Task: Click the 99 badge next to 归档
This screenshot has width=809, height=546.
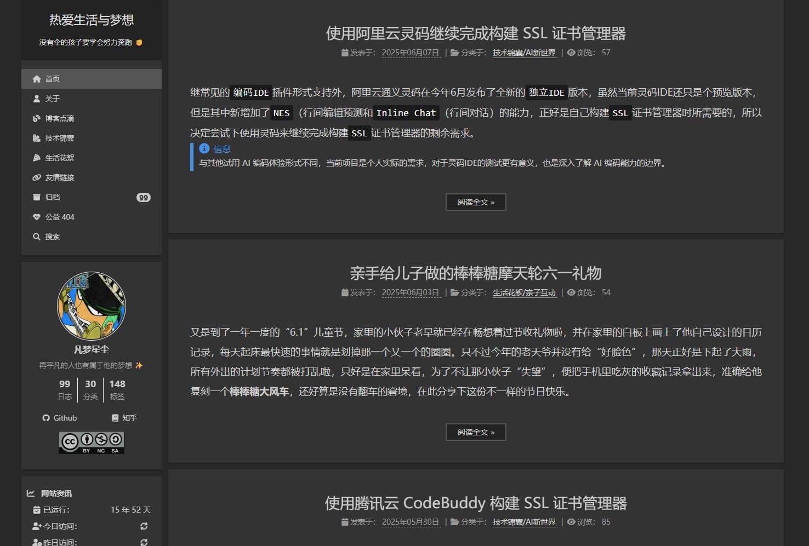Action: (x=143, y=197)
